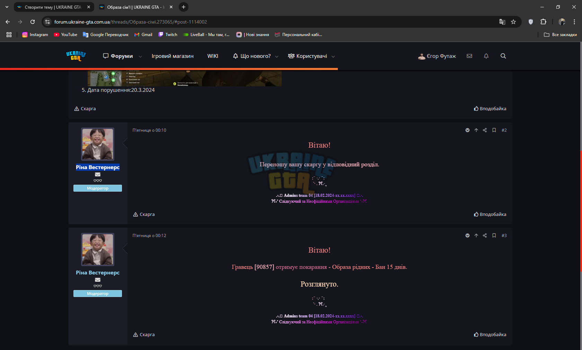Screen dimensions: 582x350
Task: Switch to Образа сім'ї browser tab
Action: (x=136, y=7)
